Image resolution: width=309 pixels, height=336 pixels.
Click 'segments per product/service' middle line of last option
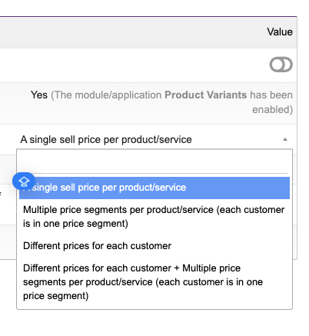pyautogui.click(x=88, y=282)
